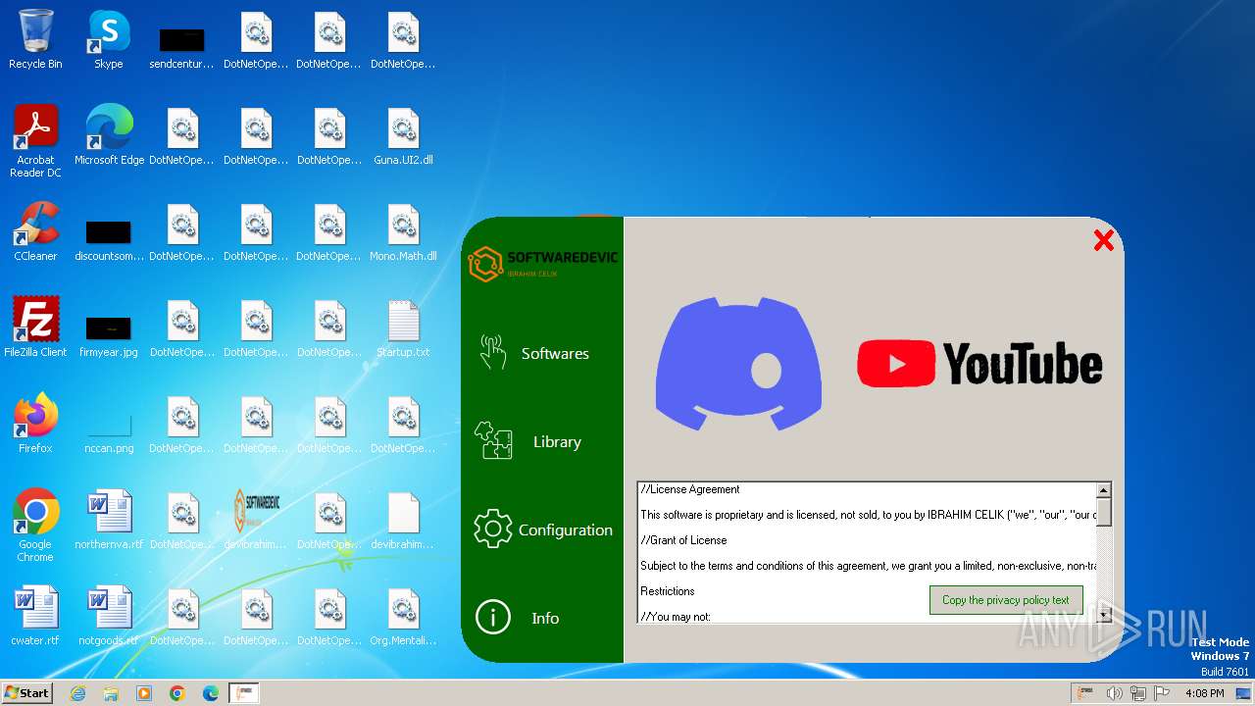The width and height of the screenshot is (1255, 706).
Task: Select the cwater.rtf document
Action: [35, 617]
